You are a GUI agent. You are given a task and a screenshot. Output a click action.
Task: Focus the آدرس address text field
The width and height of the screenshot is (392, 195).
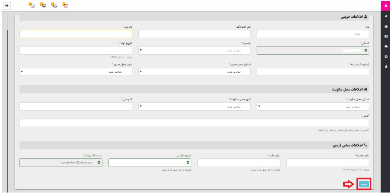(194, 123)
